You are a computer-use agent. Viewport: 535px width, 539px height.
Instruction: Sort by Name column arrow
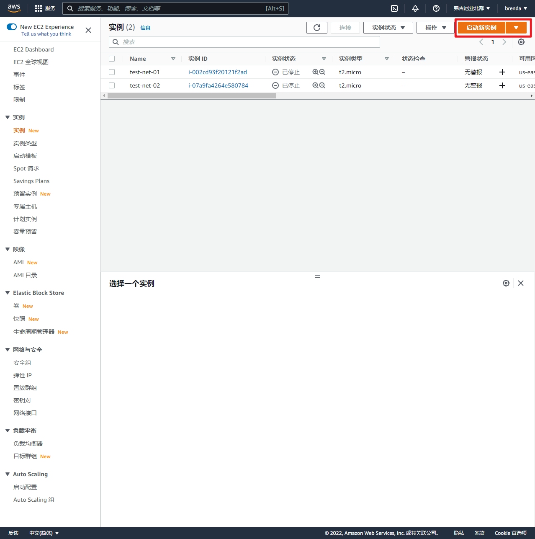point(173,59)
